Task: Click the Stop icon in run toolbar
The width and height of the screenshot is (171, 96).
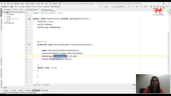Action: [148, 7]
